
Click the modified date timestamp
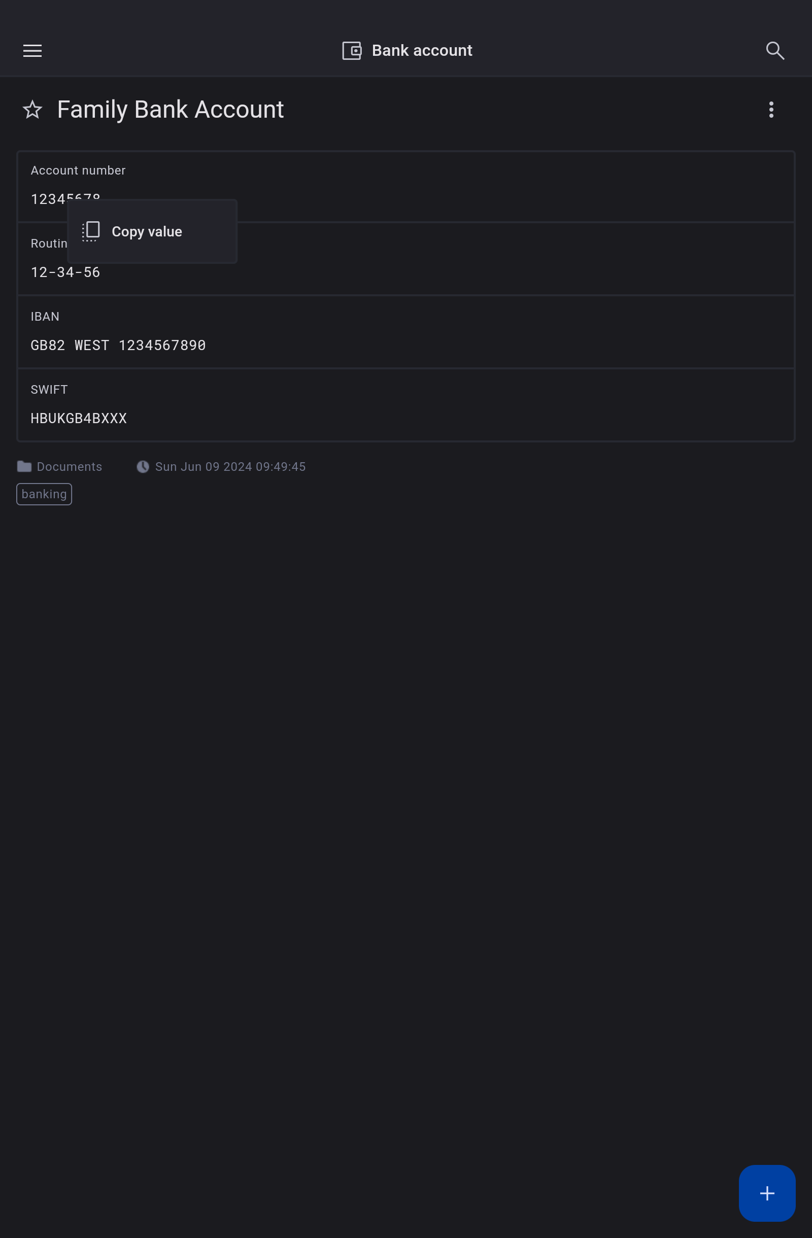click(x=230, y=467)
